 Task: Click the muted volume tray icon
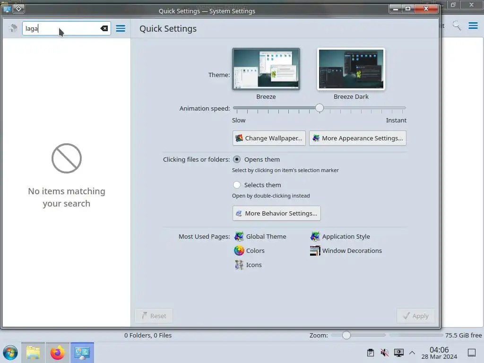[384, 353]
